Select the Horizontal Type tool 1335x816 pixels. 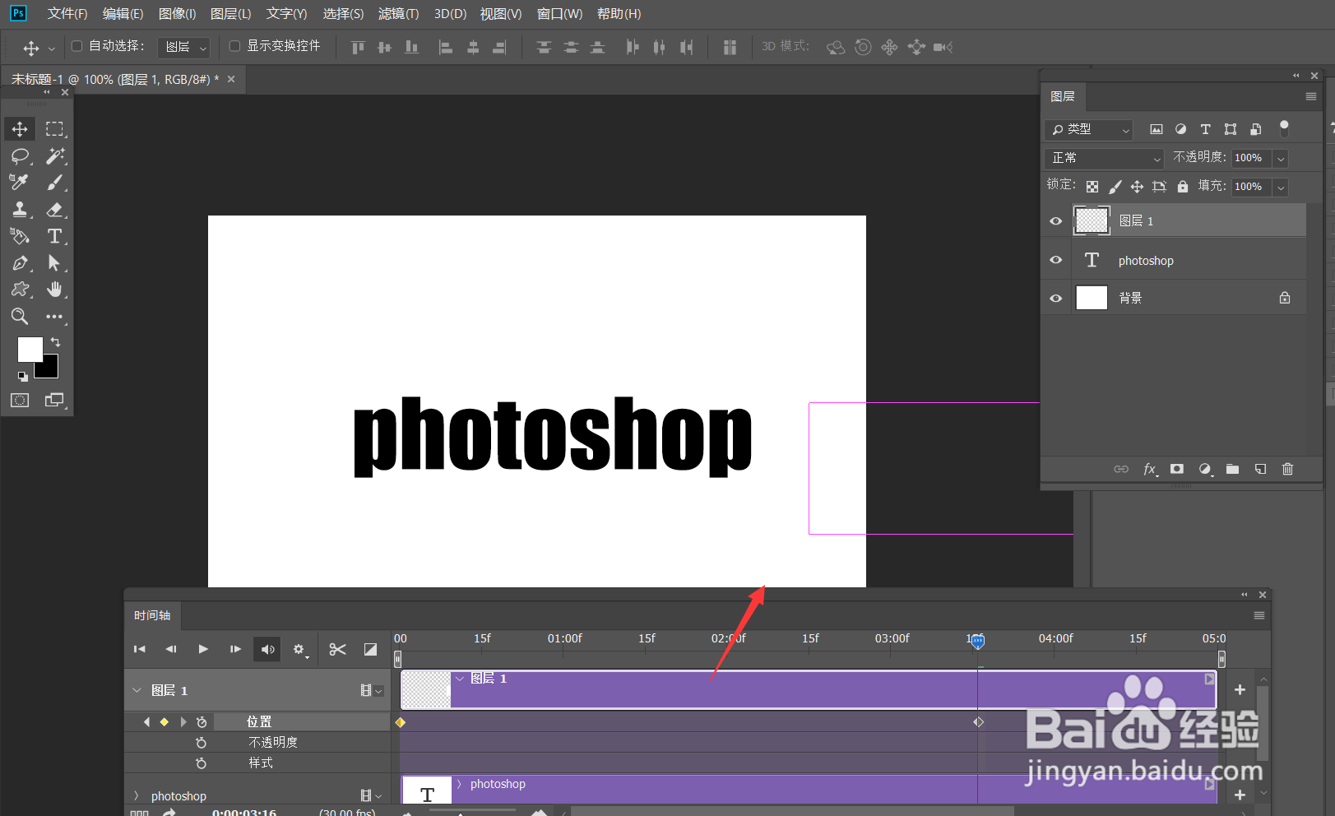[x=54, y=236]
